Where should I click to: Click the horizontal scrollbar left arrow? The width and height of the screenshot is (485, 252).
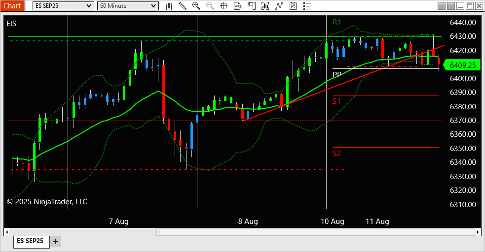click(6, 232)
